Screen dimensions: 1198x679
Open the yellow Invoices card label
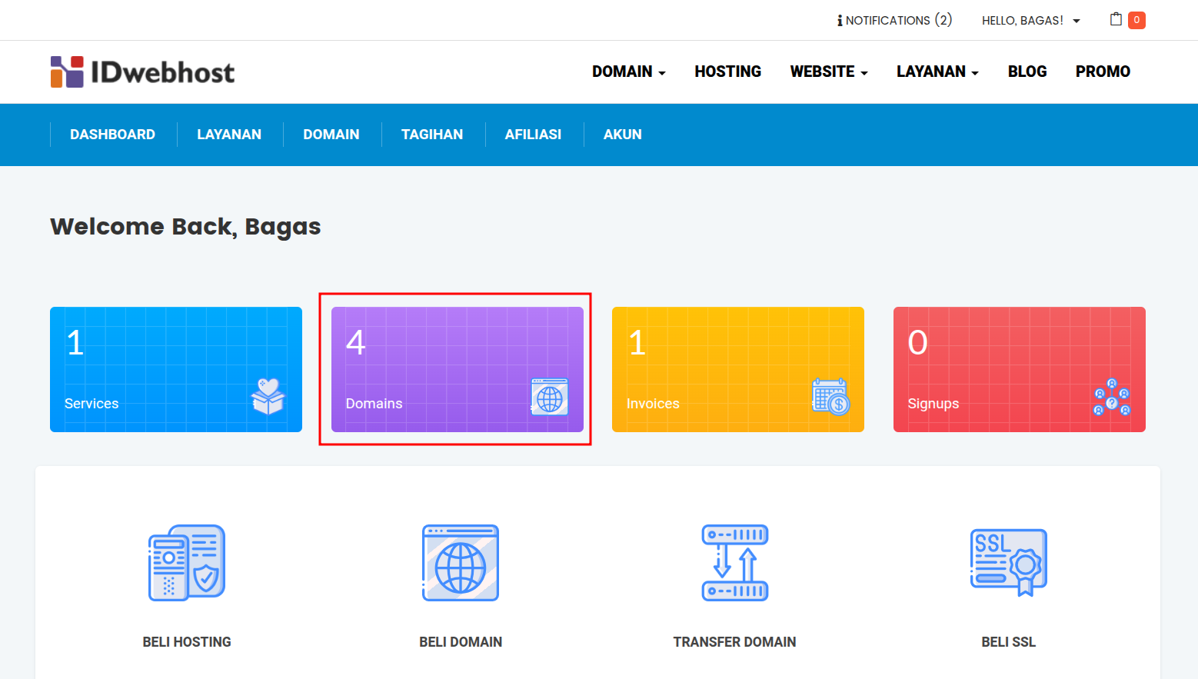[653, 404]
